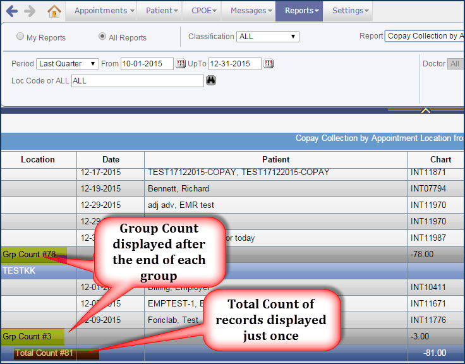Click chart number INT11987
Screen dimensions: 465x364
tap(428, 238)
